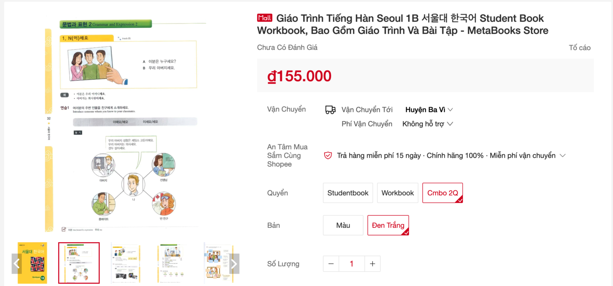
Task: Click the right arrow to browse next images
Action: (234, 263)
